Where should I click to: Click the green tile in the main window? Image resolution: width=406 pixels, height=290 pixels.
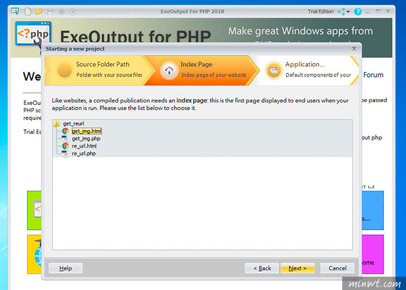pyautogui.click(x=34, y=210)
